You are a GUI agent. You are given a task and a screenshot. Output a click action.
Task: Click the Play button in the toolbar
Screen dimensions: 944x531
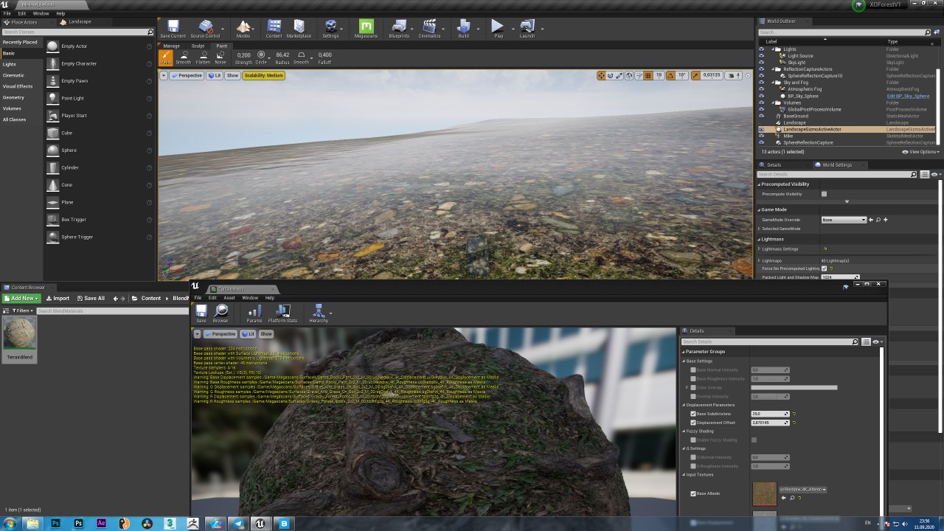click(499, 29)
